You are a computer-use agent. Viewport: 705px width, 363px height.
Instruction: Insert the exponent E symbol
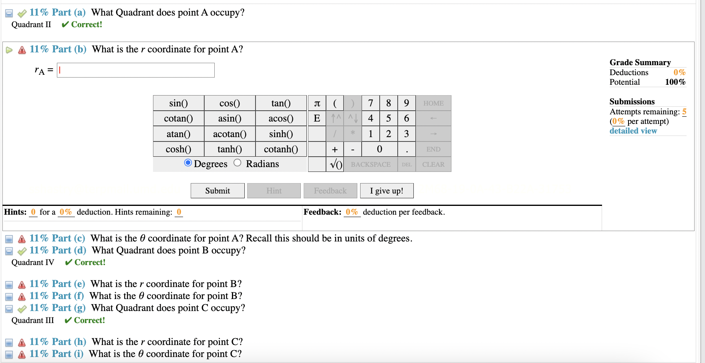[317, 118]
